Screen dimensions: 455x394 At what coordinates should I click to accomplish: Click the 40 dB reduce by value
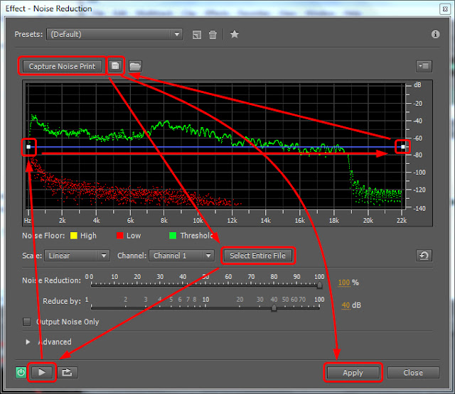point(346,305)
